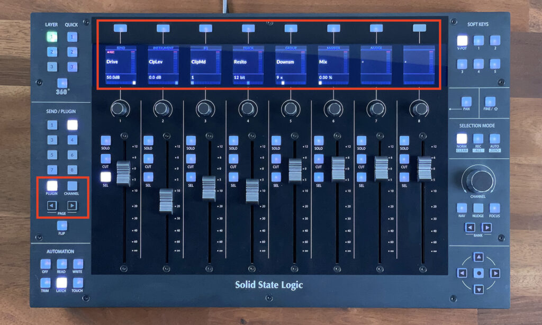Activate the 360° button

[x=62, y=83]
